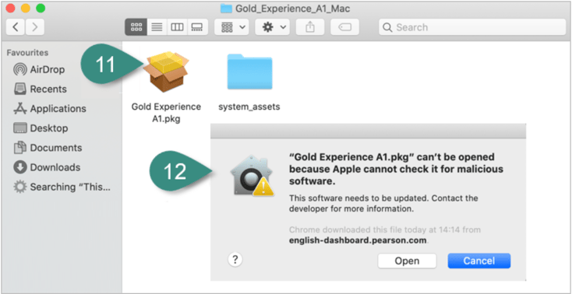Click the Open button in the dialog
This screenshot has width=572, height=294.
[407, 261]
